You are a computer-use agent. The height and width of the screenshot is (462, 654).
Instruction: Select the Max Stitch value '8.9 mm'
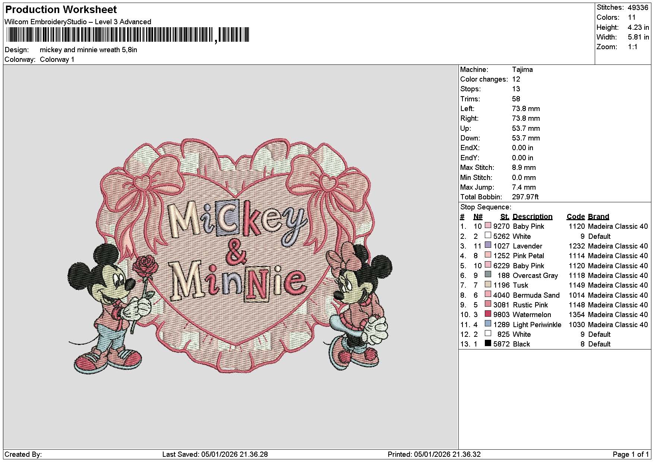(x=524, y=167)
